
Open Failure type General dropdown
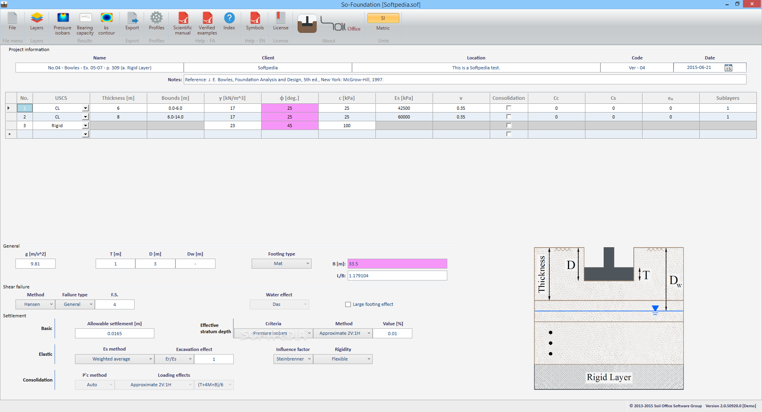point(75,304)
